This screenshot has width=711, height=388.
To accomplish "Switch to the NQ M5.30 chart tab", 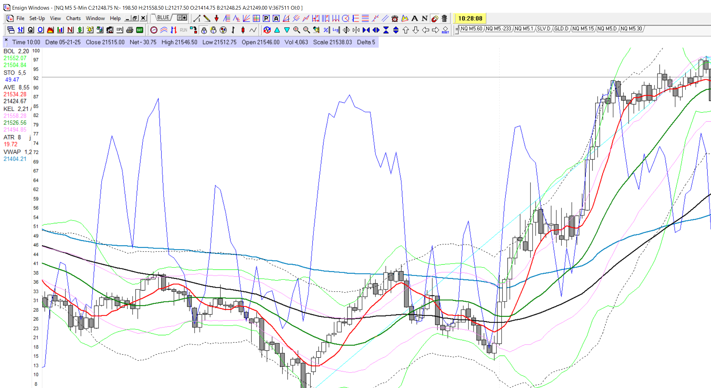I will pos(631,29).
